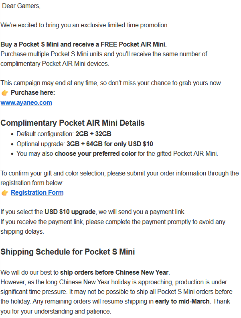241x318 pixels.
Task: Click the pointing hand emoji beside Registration Form
Action: pyautogui.click(x=5, y=193)
